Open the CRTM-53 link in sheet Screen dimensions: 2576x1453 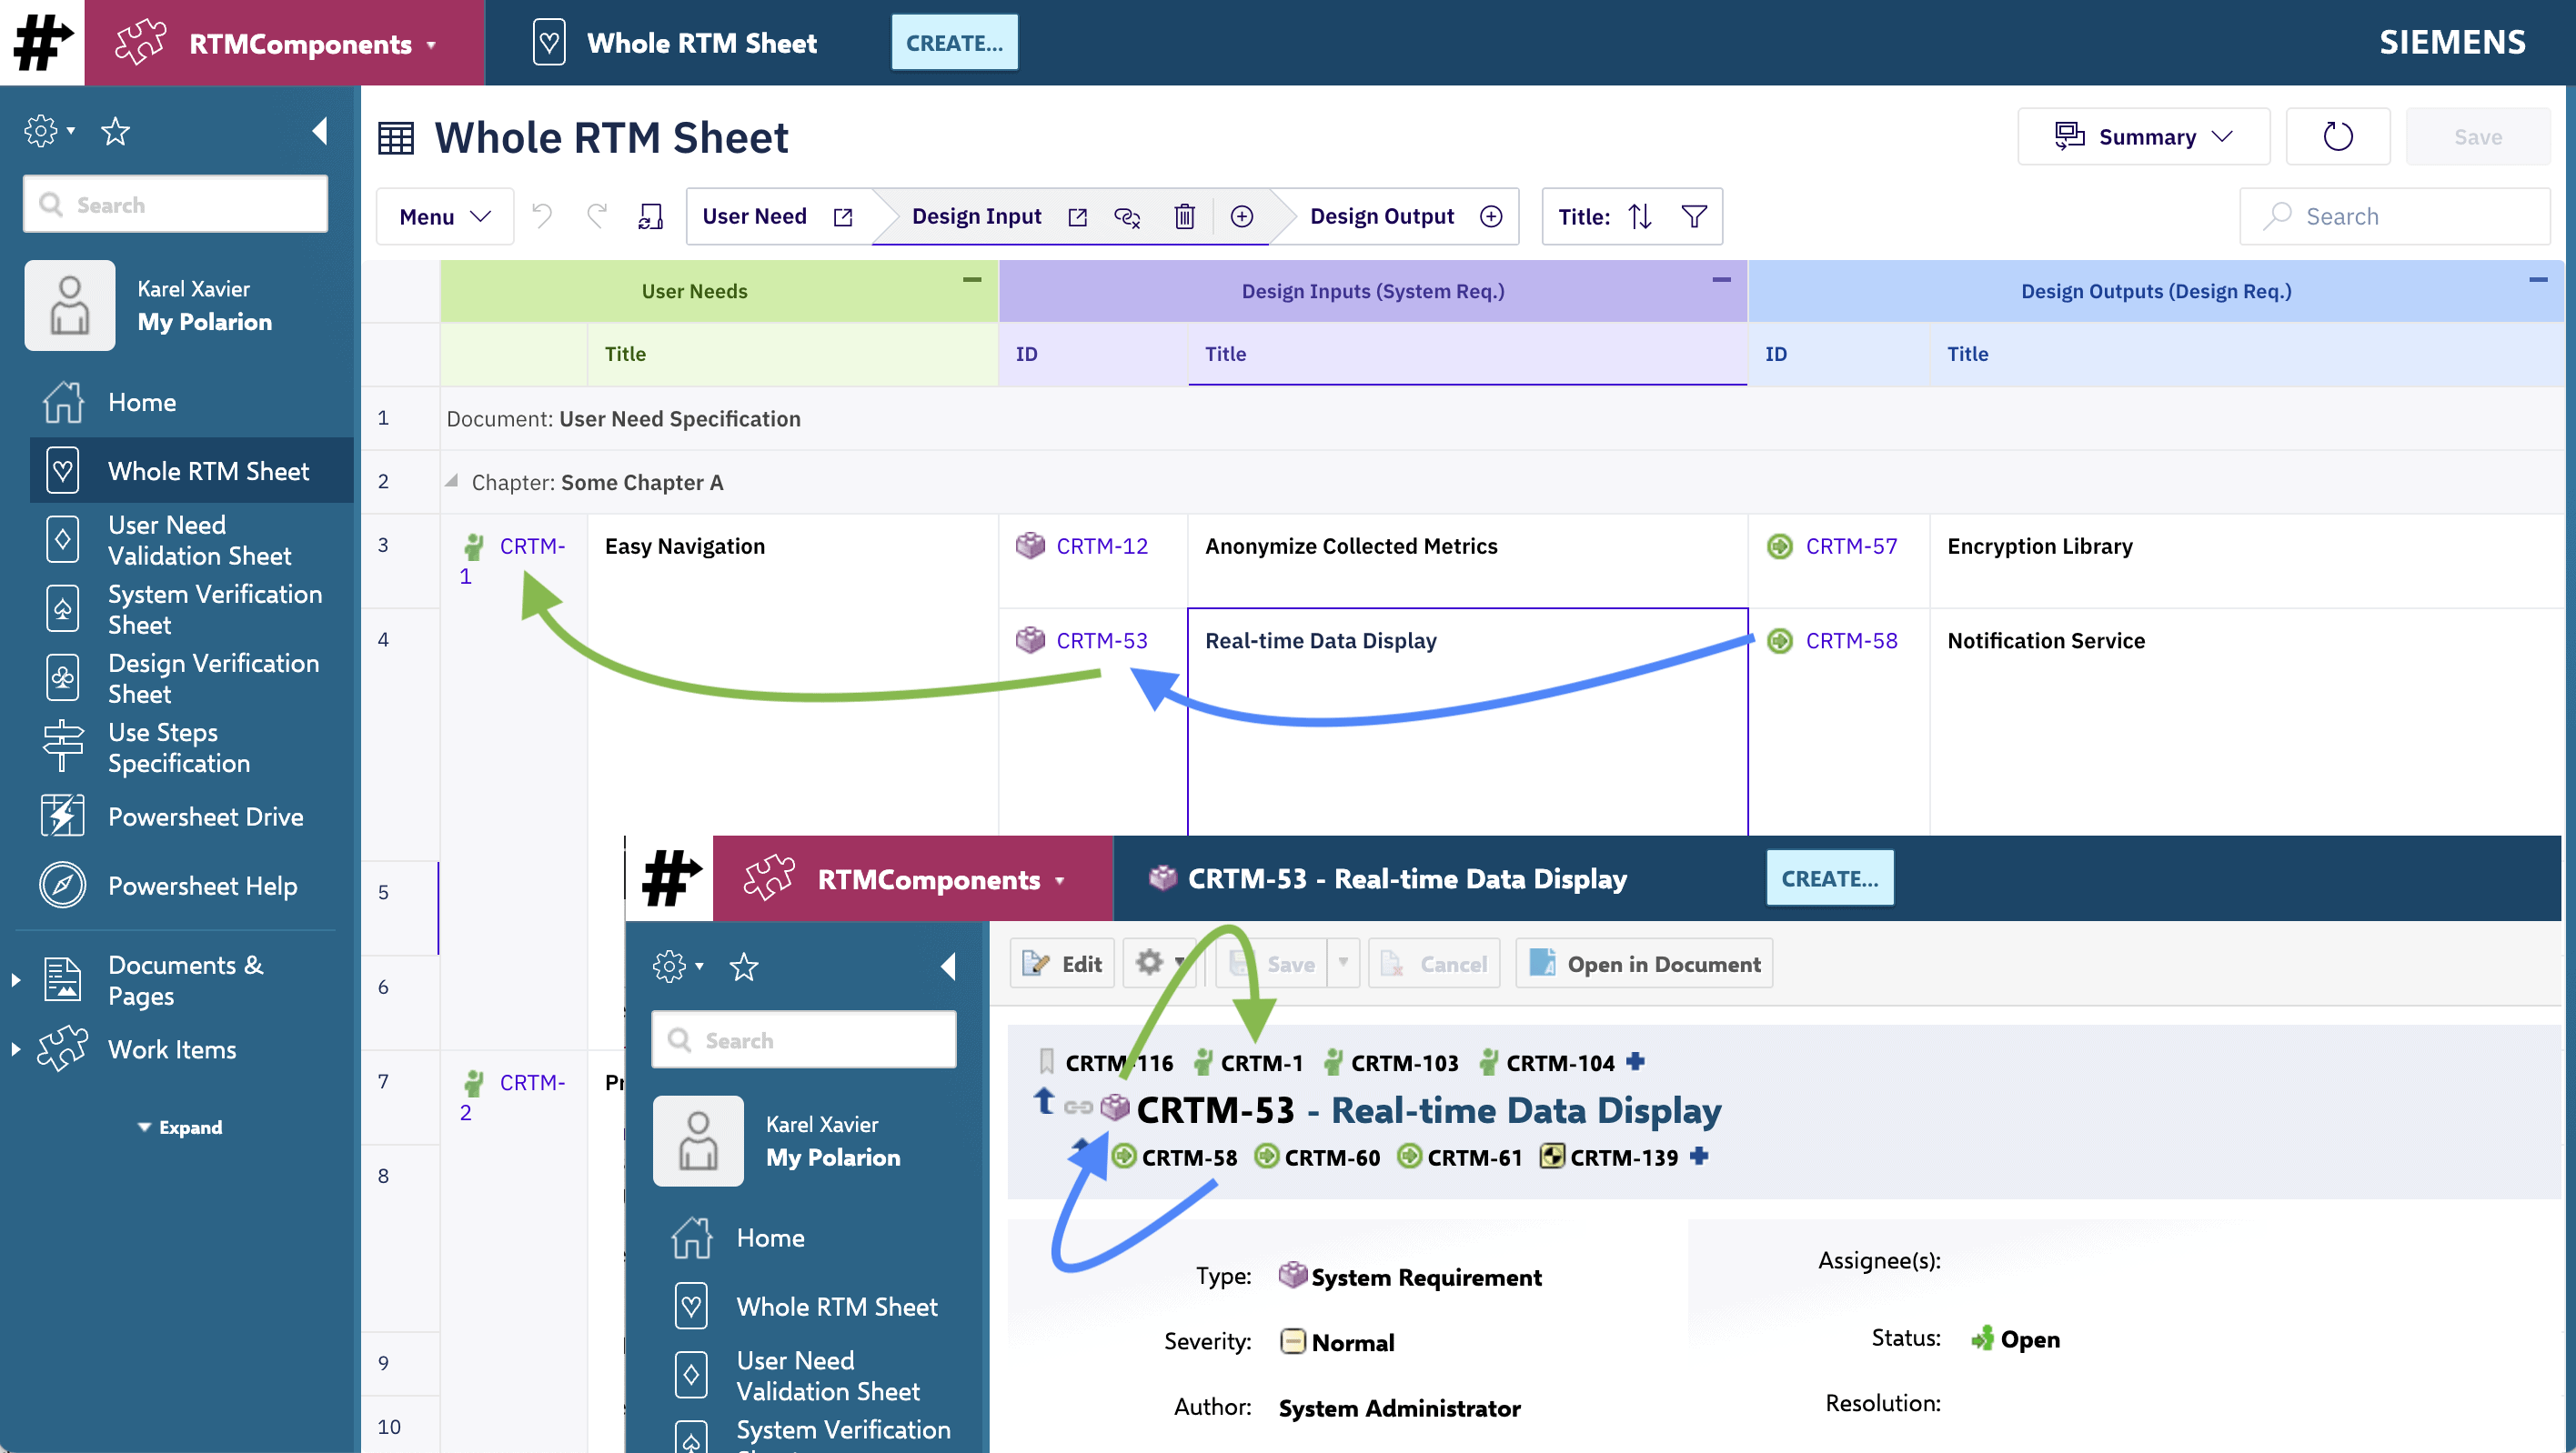click(1102, 640)
